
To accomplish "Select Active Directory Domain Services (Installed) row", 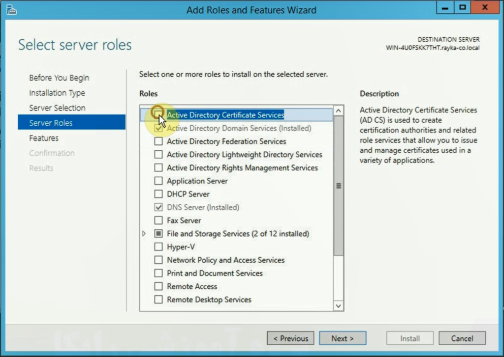I will tap(237, 128).
